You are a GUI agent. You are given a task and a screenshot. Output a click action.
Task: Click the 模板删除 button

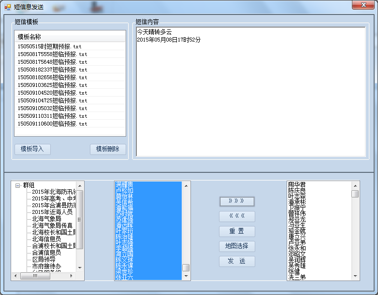108,149
